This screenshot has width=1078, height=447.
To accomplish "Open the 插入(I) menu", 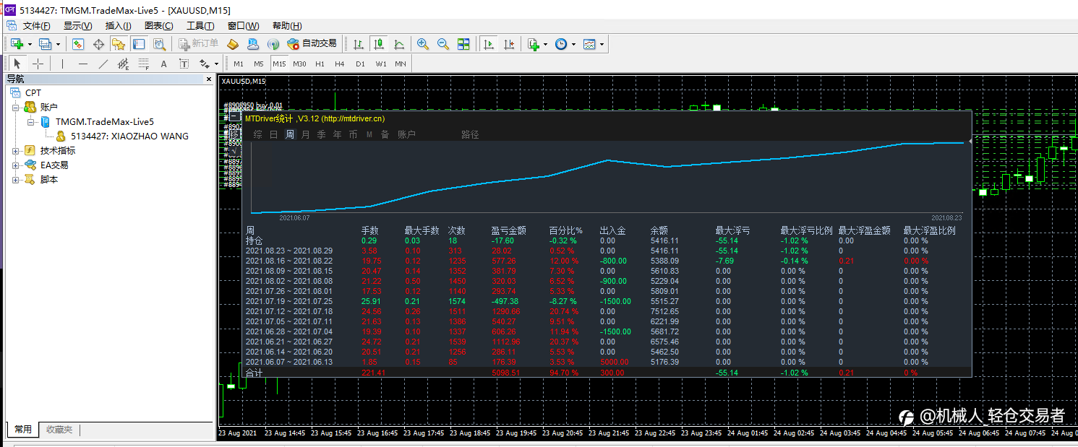I will coord(118,25).
